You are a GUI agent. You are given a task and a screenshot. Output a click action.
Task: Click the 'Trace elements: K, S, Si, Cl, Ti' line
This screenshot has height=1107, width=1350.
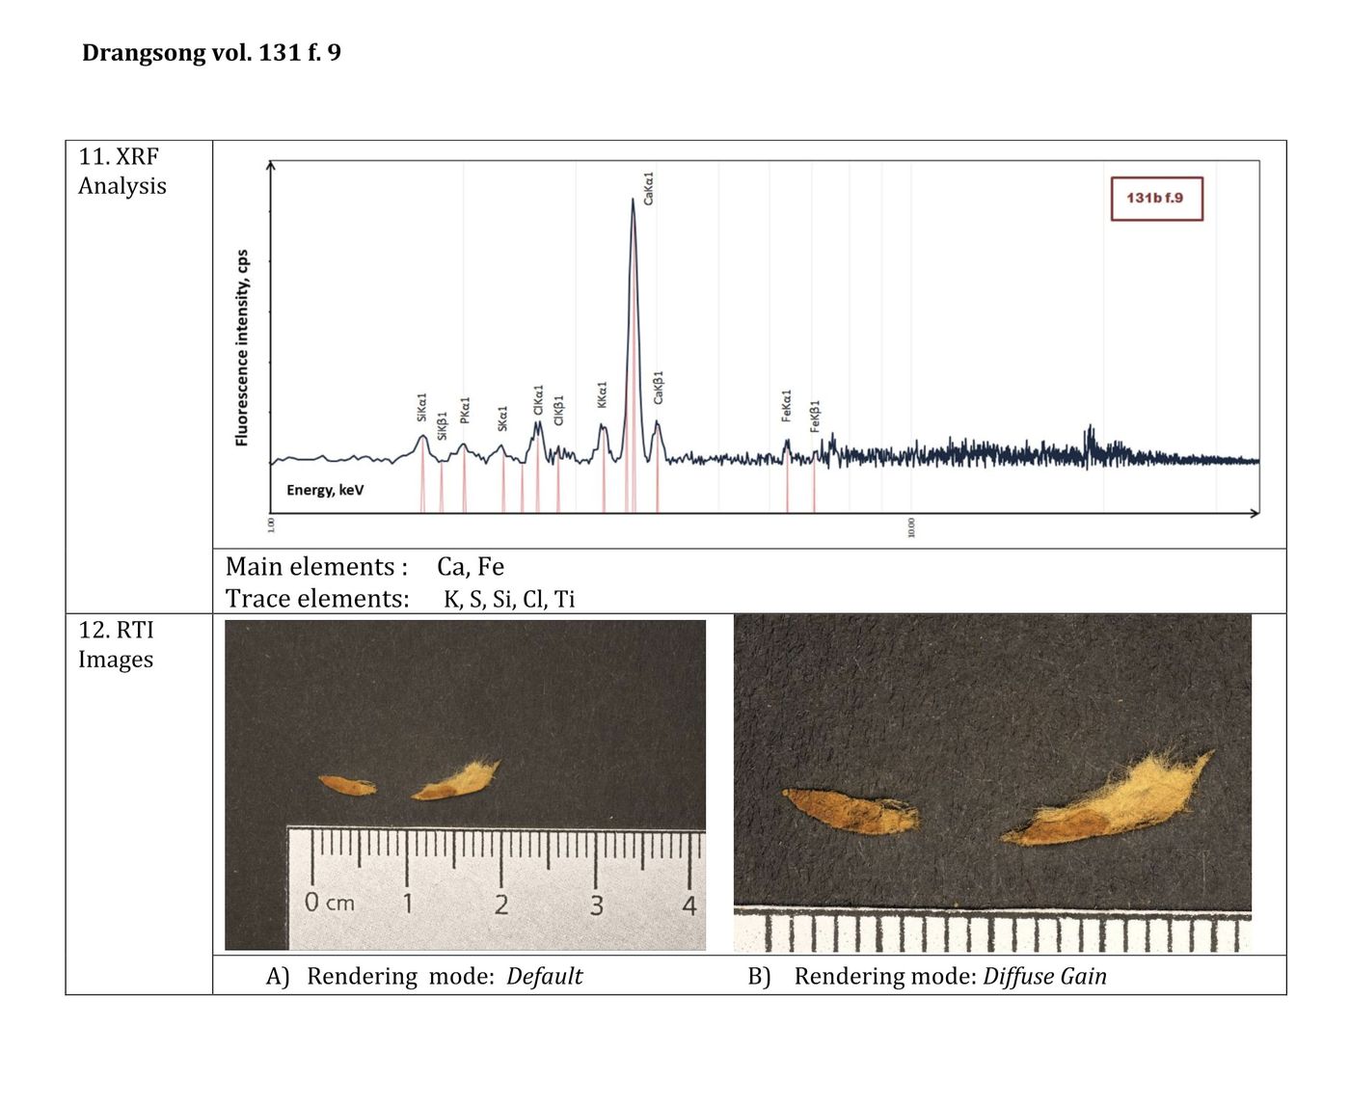point(400,599)
